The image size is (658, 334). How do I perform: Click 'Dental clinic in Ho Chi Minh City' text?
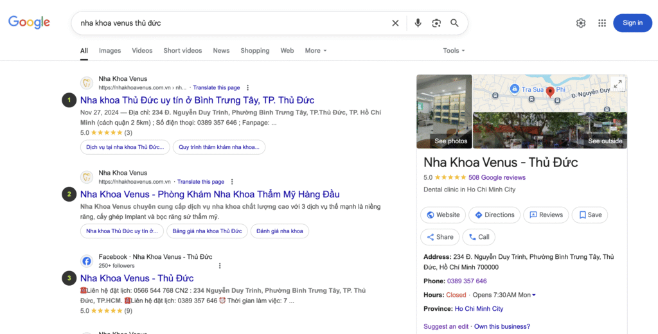(x=470, y=189)
